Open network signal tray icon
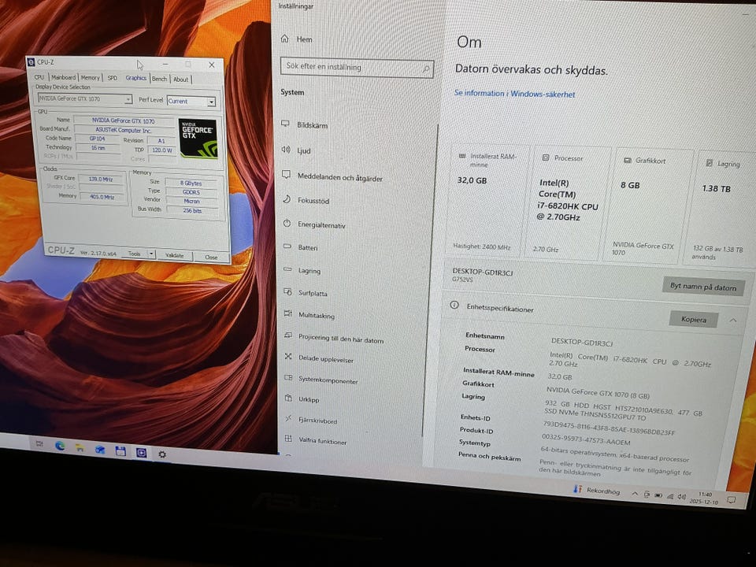This screenshot has height=567, width=756. (x=670, y=496)
